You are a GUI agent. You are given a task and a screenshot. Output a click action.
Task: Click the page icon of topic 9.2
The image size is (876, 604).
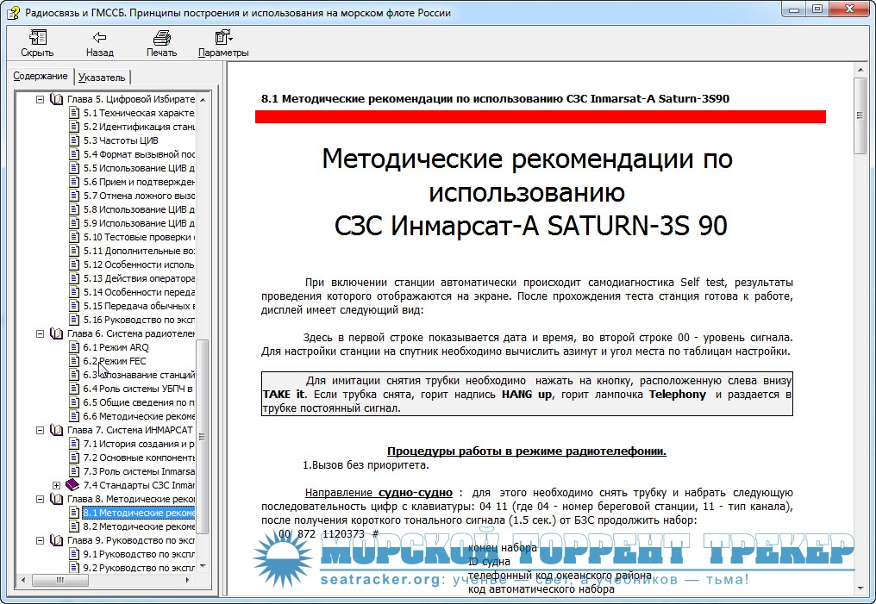pos(74,568)
